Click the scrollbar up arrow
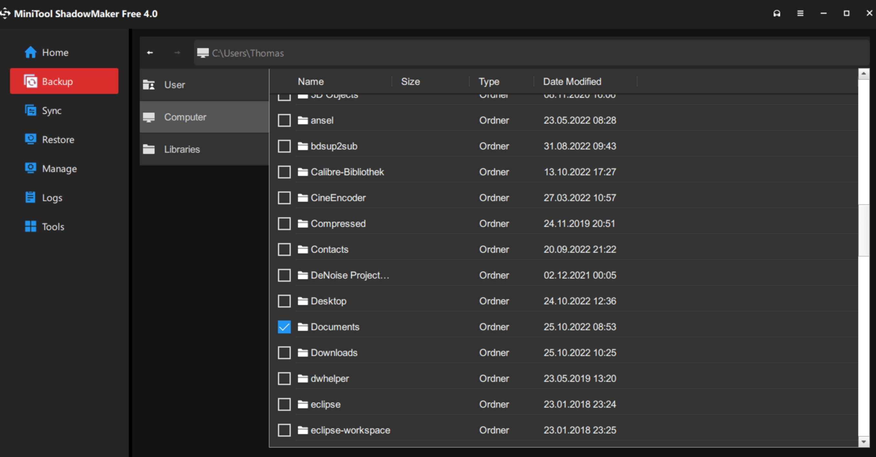The width and height of the screenshot is (876, 457). click(863, 74)
